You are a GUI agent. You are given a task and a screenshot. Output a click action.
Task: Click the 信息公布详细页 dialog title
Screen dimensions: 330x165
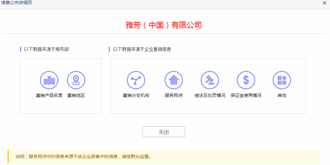pos(16,3)
